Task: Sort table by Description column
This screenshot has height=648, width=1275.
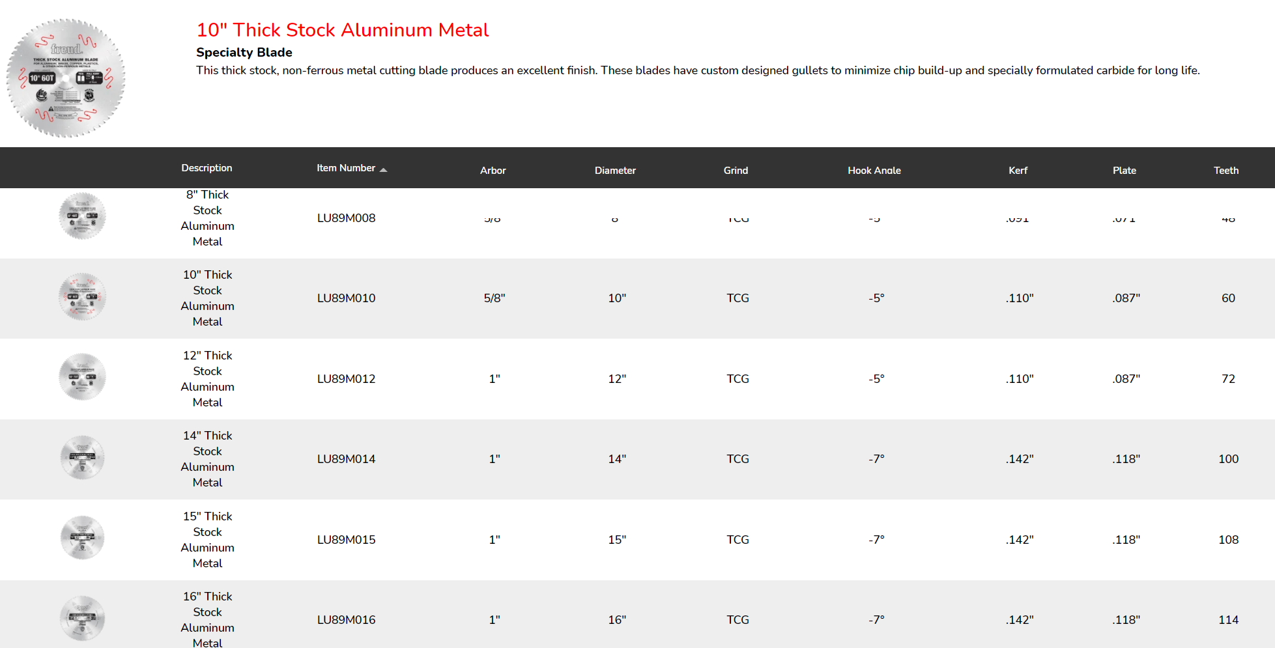Action: pos(207,168)
